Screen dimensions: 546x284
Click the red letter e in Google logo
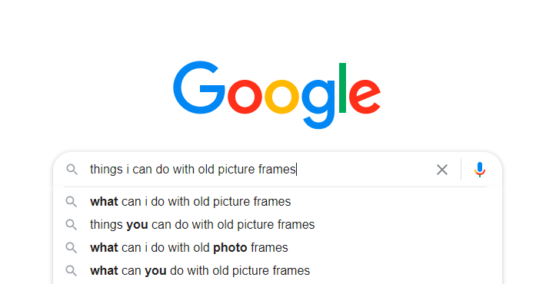pos(365,97)
